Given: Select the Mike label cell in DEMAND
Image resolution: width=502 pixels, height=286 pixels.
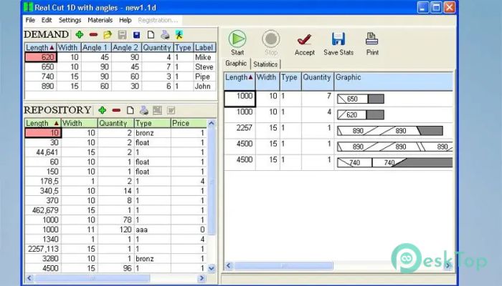Looking at the screenshot, I should (x=204, y=57).
